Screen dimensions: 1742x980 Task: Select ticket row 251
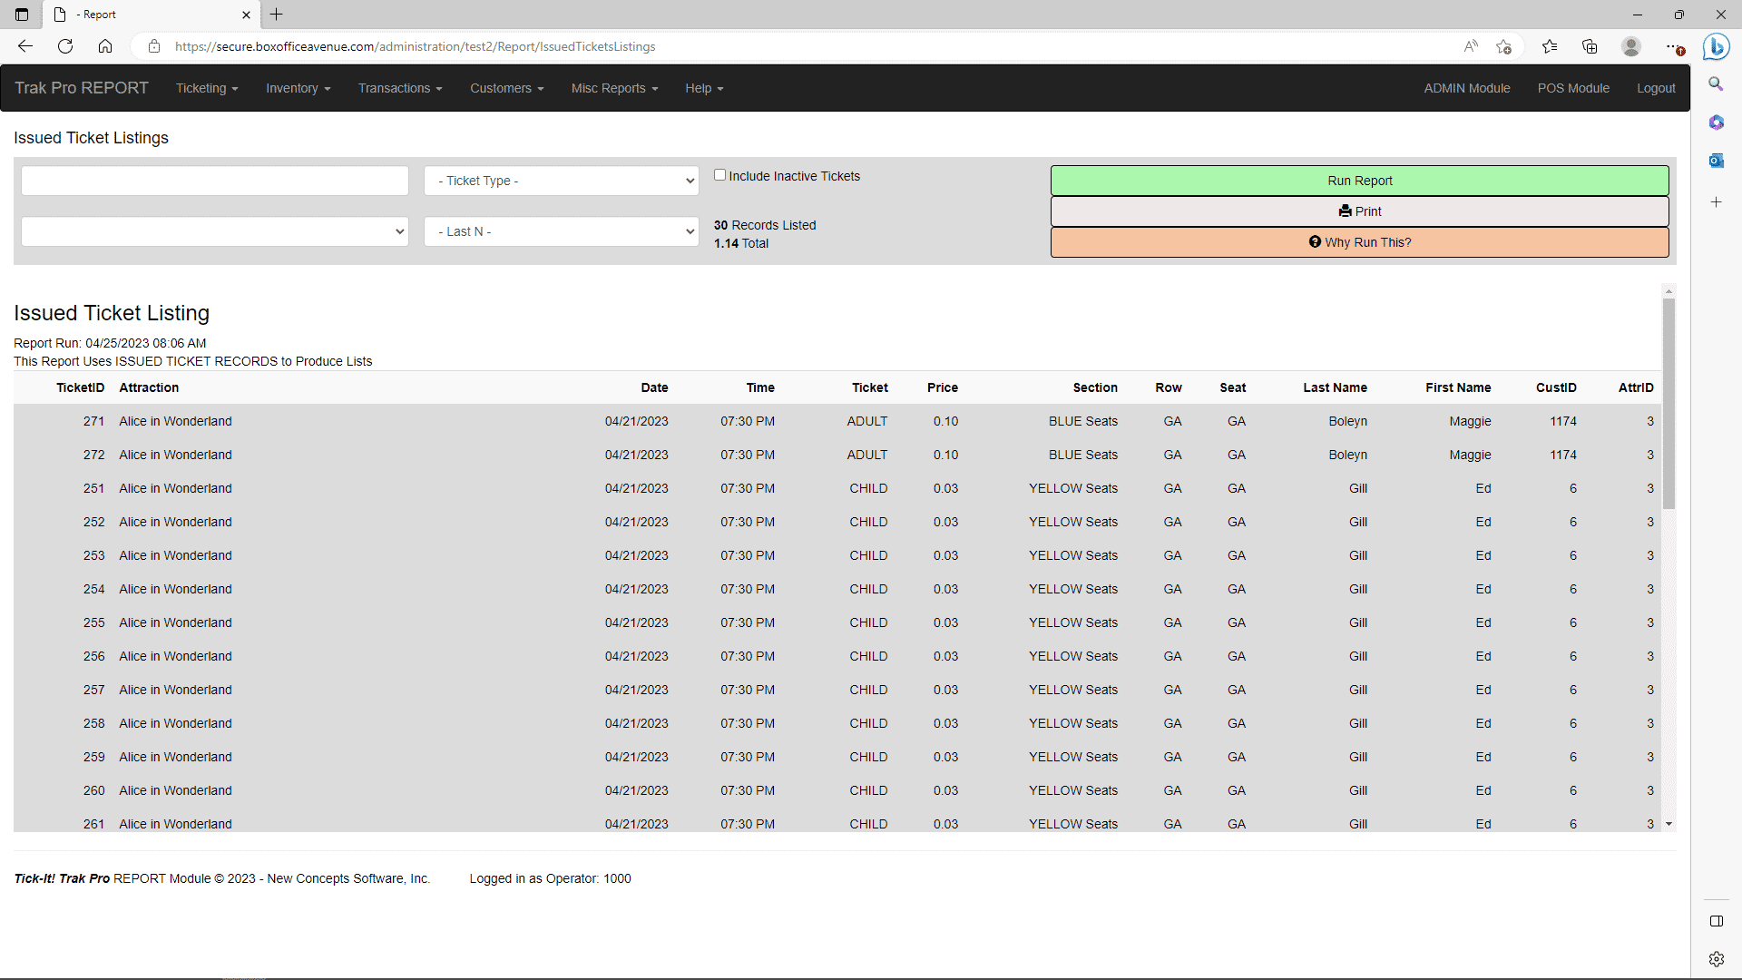[837, 488]
